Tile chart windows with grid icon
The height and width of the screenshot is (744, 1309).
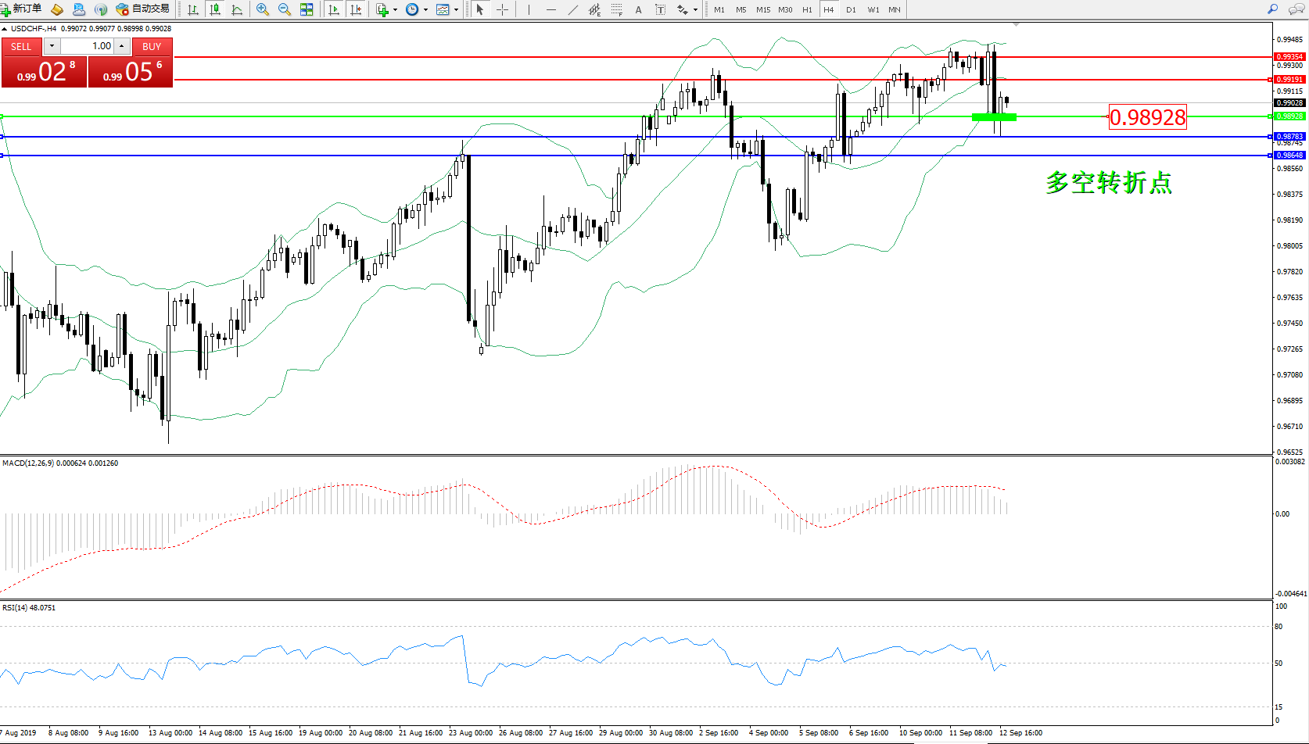307,9
